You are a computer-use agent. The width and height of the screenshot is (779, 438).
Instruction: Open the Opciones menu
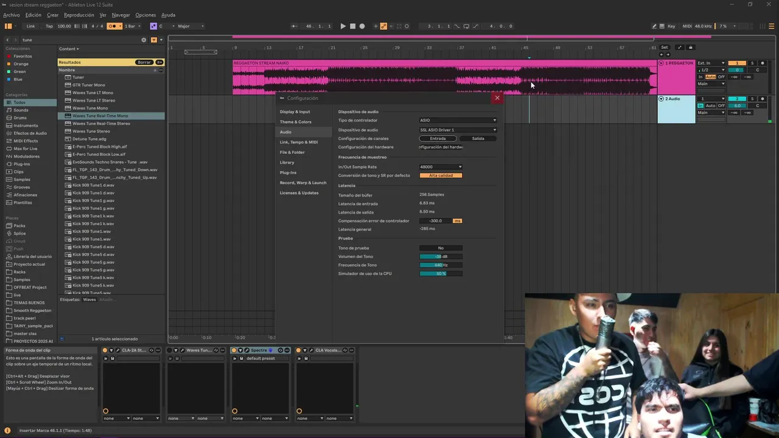coord(145,15)
